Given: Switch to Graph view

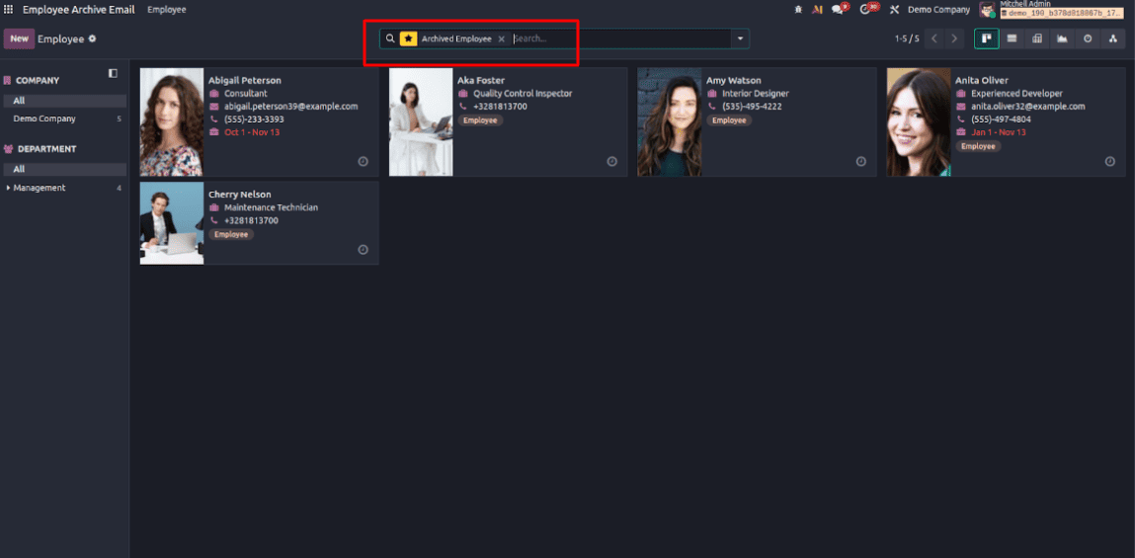Looking at the screenshot, I should pos(1062,39).
